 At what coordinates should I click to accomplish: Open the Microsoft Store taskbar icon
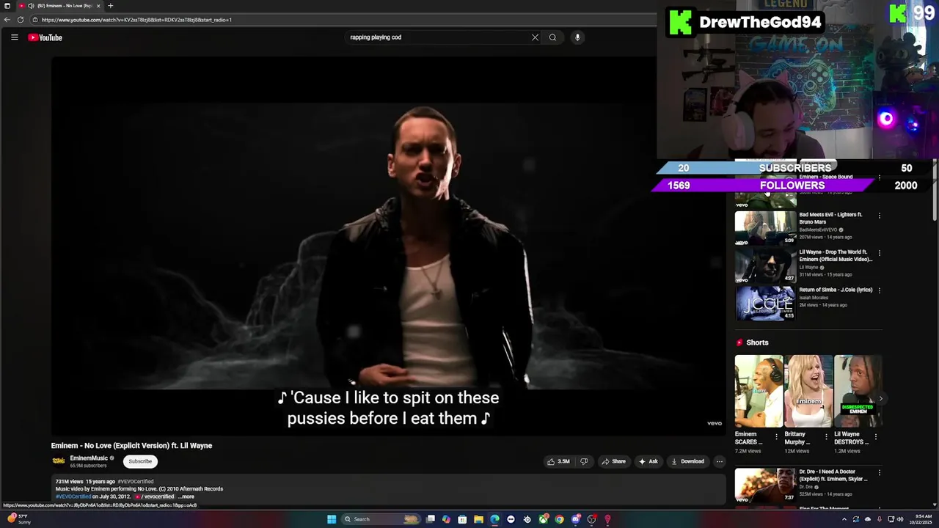point(462,519)
